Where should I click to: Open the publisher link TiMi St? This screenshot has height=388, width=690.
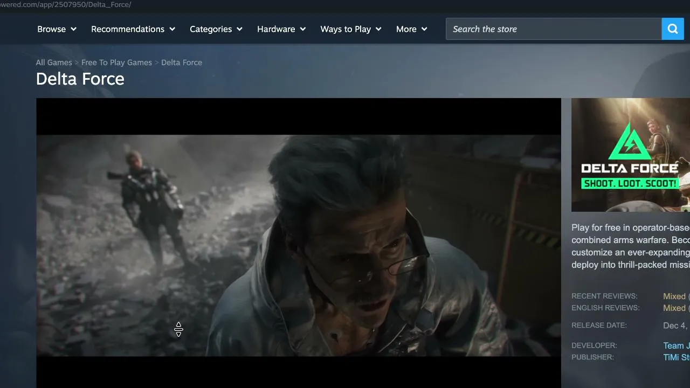[677, 357]
